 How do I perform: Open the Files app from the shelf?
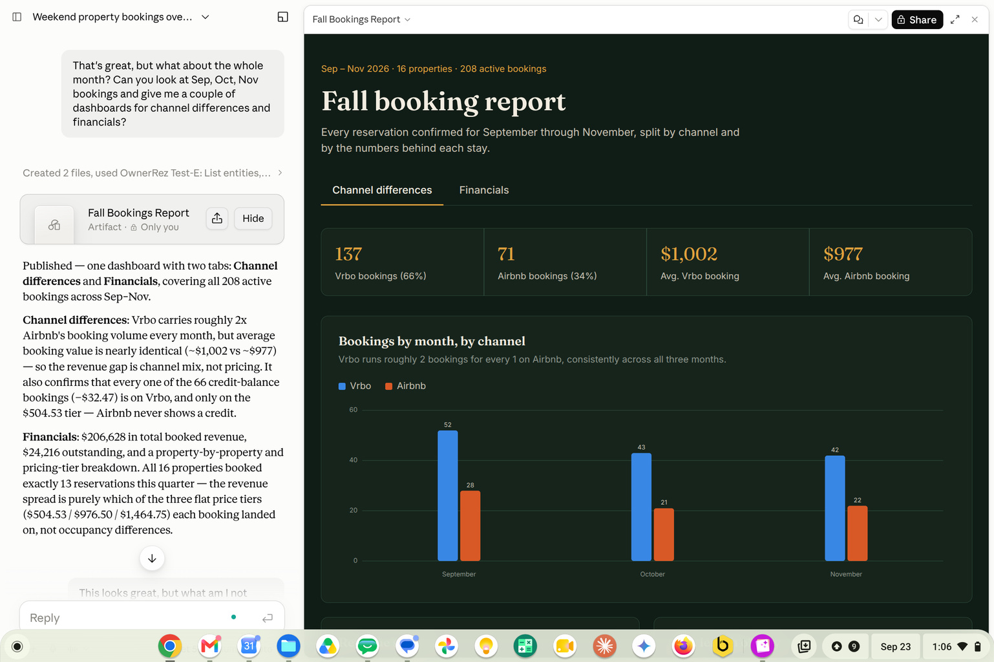[x=288, y=646]
